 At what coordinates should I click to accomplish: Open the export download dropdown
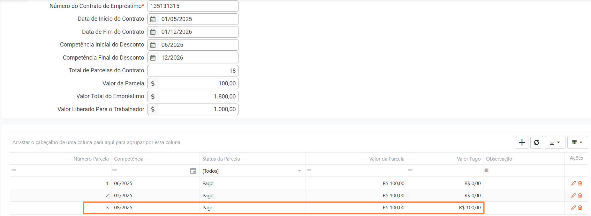click(x=555, y=142)
